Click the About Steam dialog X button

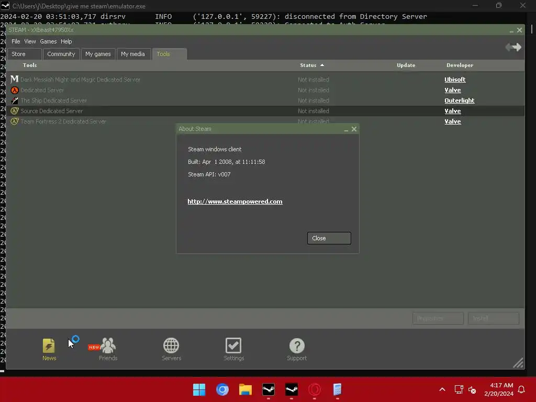354,129
